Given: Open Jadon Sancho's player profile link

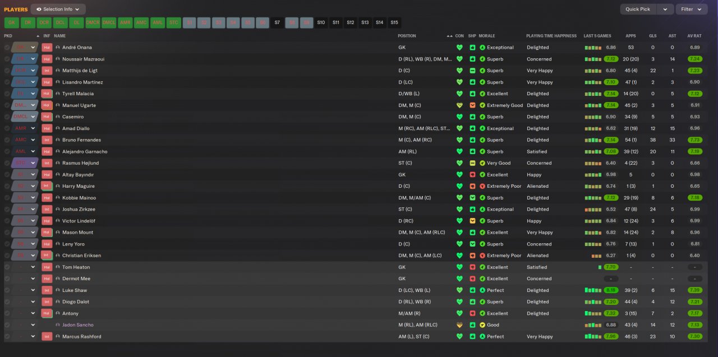Looking at the screenshot, I should (78, 325).
